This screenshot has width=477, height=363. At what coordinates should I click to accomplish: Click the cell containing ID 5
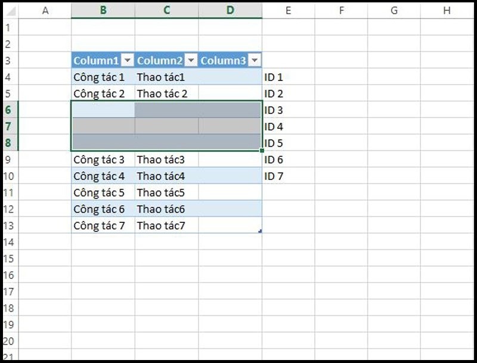[x=289, y=143]
